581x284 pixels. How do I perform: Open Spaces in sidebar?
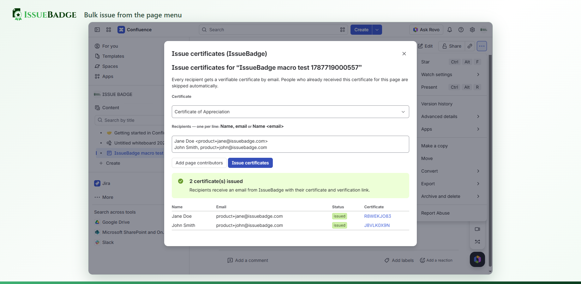click(x=106, y=66)
